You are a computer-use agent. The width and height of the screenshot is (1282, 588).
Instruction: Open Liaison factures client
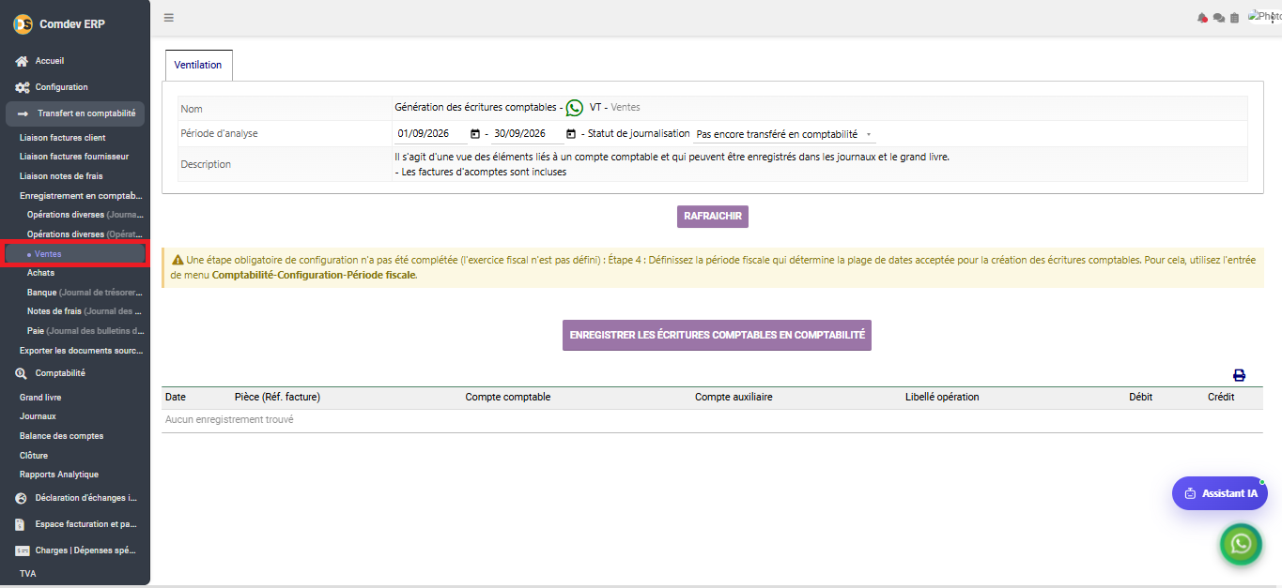(63, 138)
